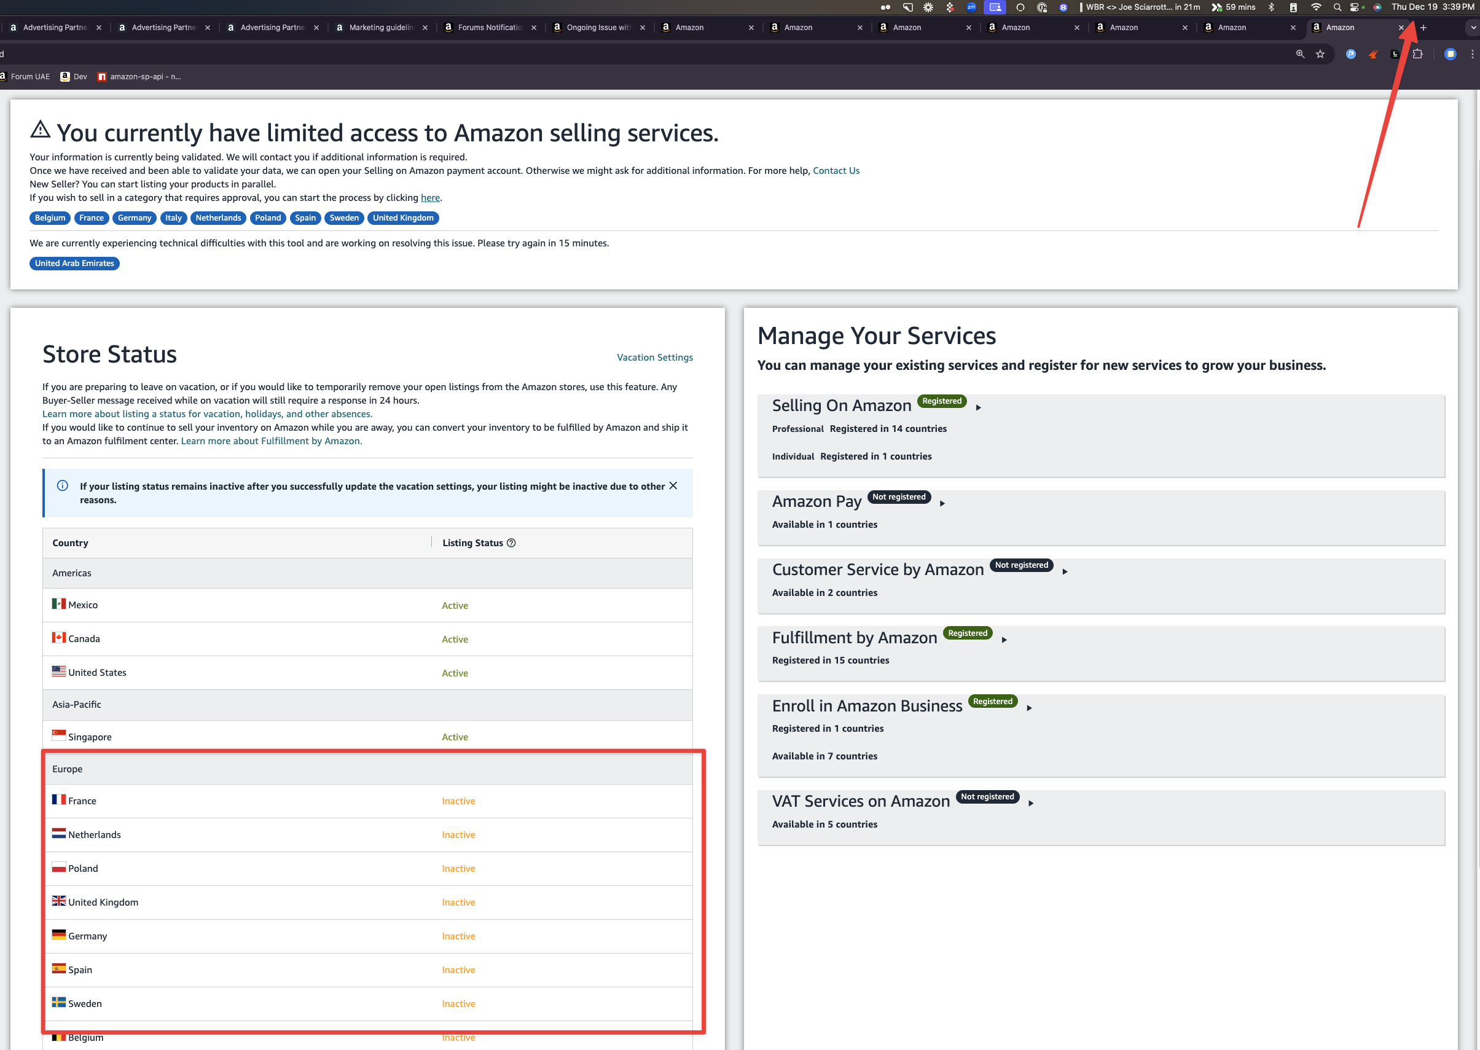Click the info icon in the blue alert
This screenshot has width=1480, height=1050.
[63, 485]
